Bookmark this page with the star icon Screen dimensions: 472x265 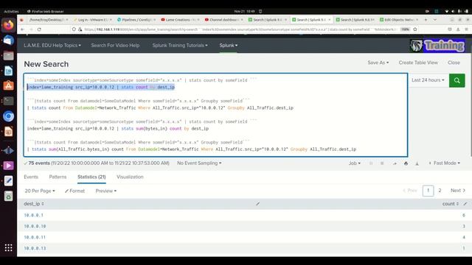pos(415,29)
